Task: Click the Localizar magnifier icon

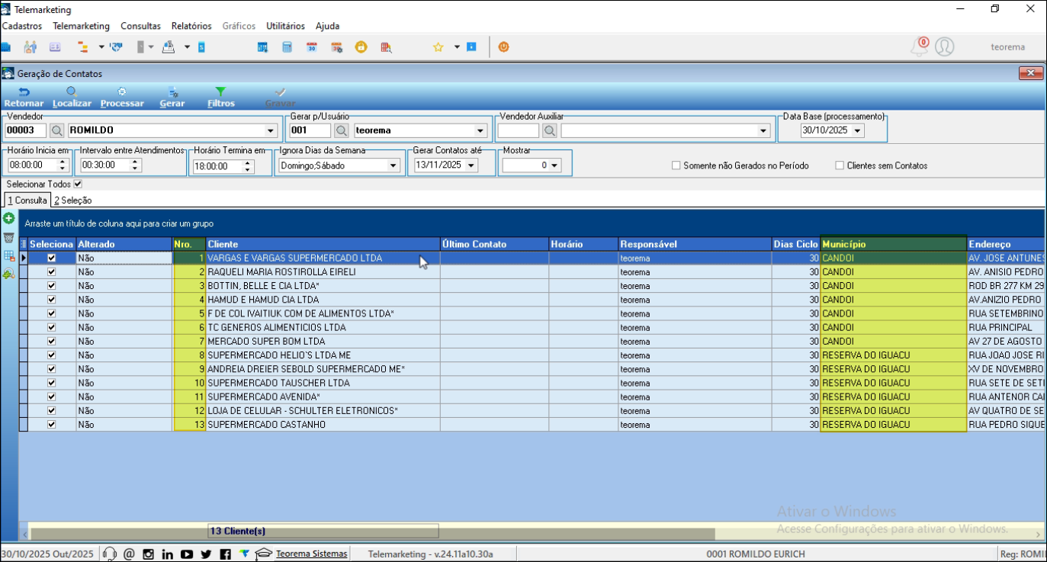Action: 72,92
